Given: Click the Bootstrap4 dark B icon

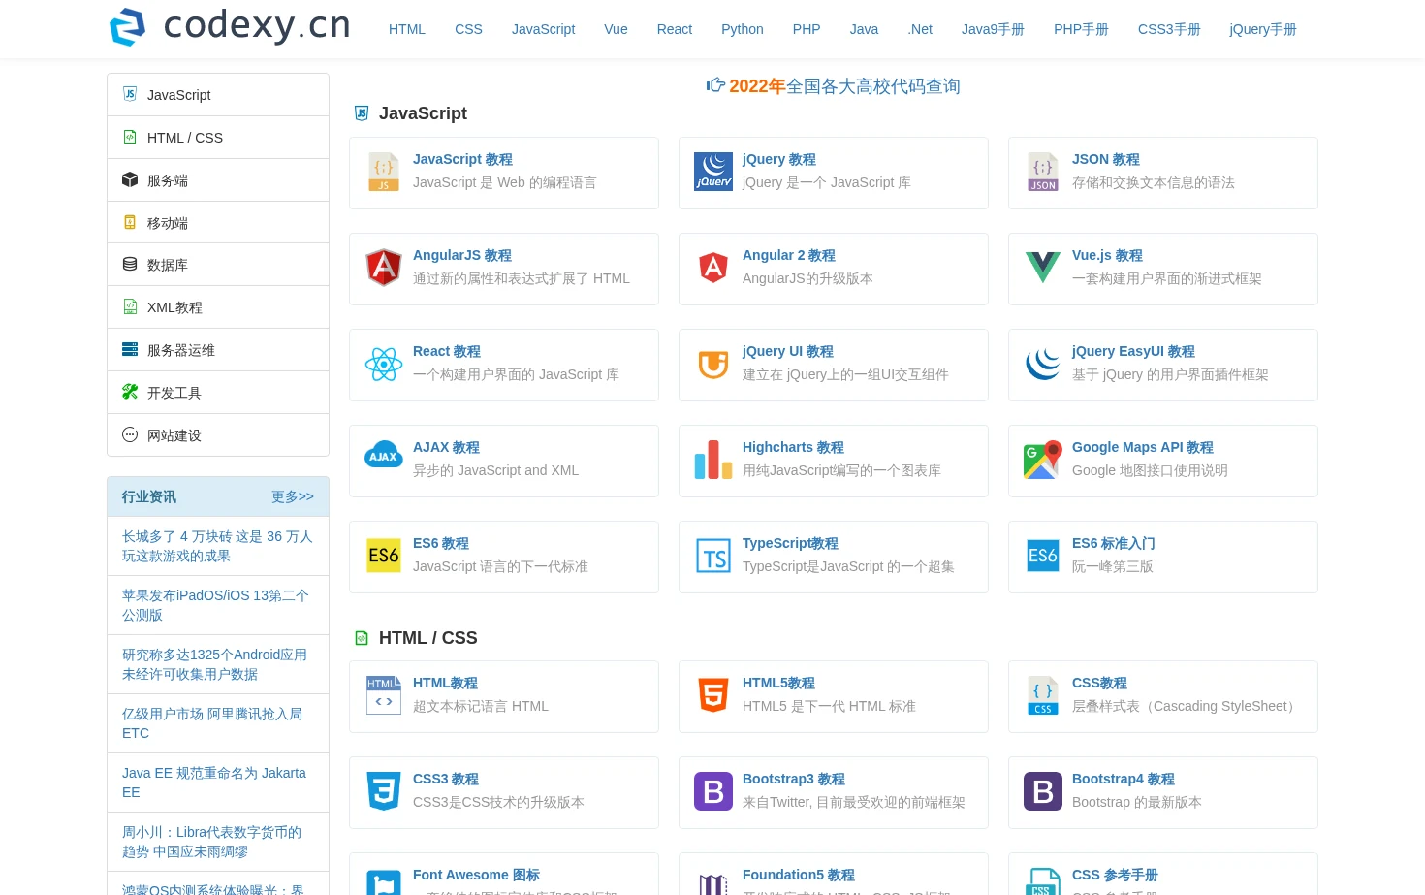Looking at the screenshot, I should (1043, 791).
